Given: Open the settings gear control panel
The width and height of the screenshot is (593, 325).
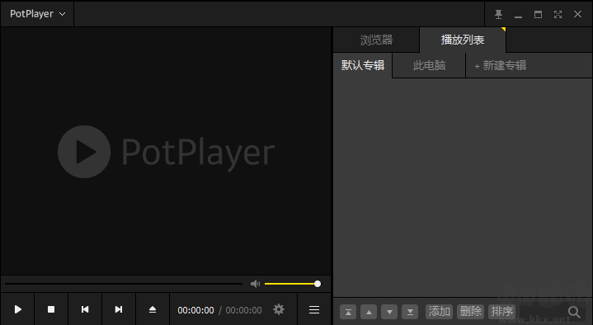Looking at the screenshot, I should [279, 309].
